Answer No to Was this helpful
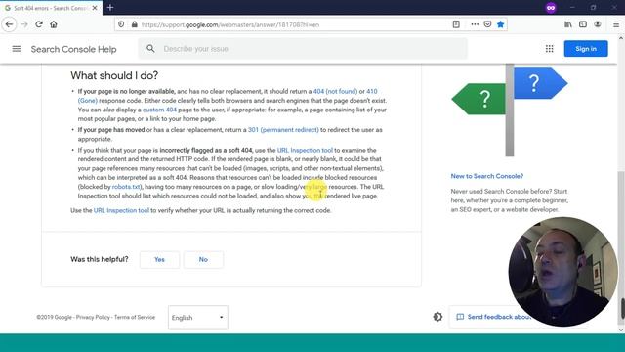 203,259
